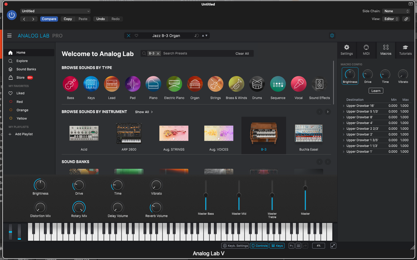417x260 pixels.
Task: Expand the Upper Drawbar 16' destination row
Action: (344, 106)
